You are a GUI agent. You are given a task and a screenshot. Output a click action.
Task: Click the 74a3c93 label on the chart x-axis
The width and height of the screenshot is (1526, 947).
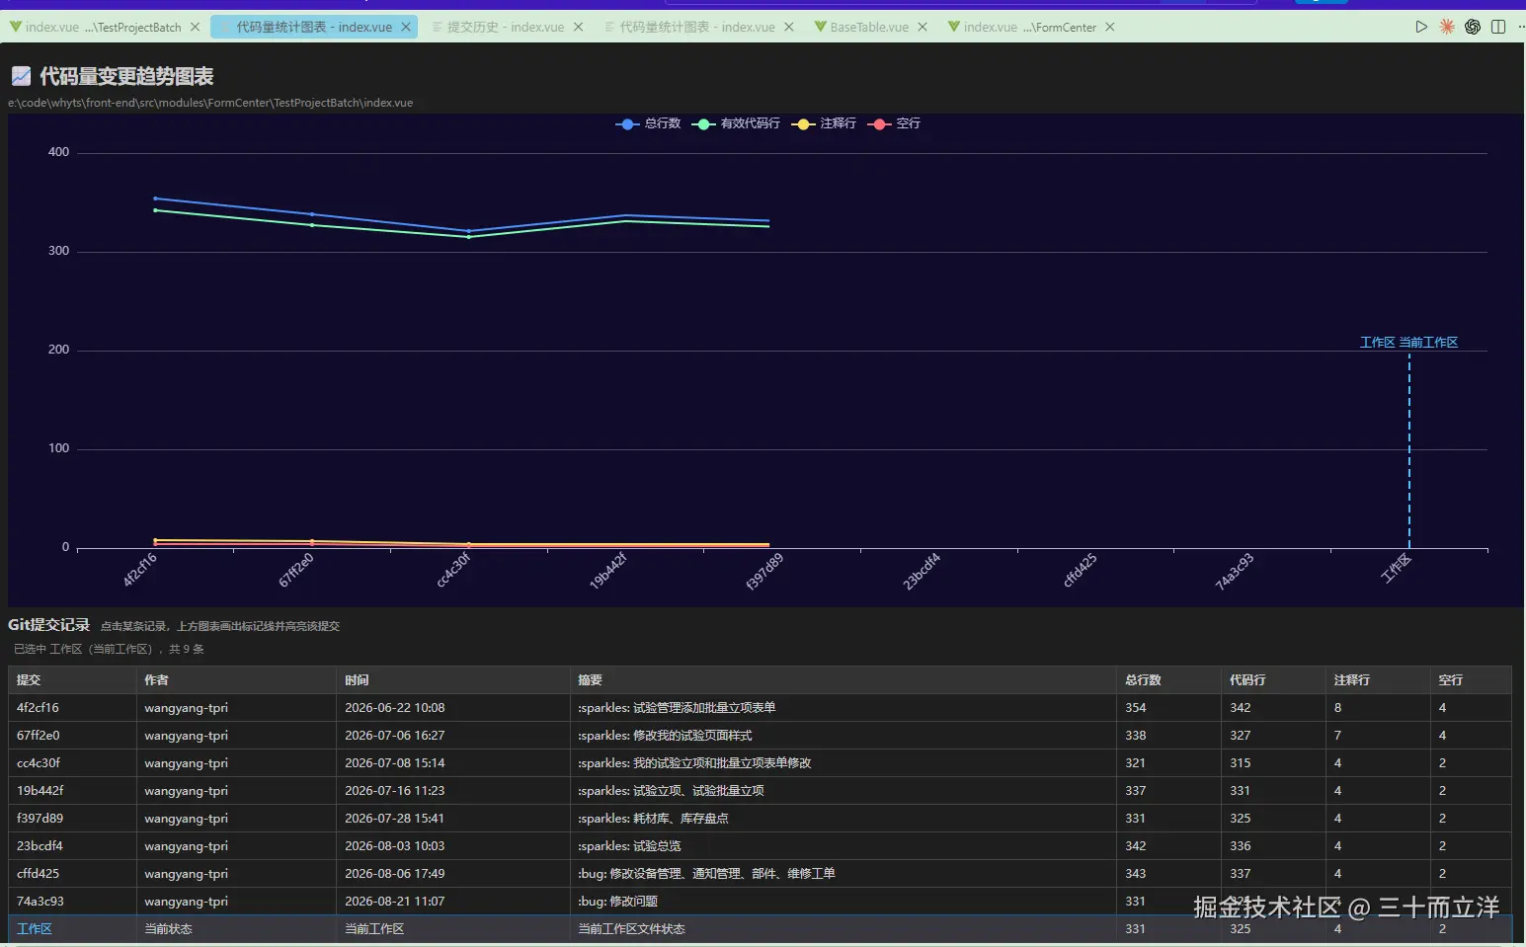(x=1235, y=571)
